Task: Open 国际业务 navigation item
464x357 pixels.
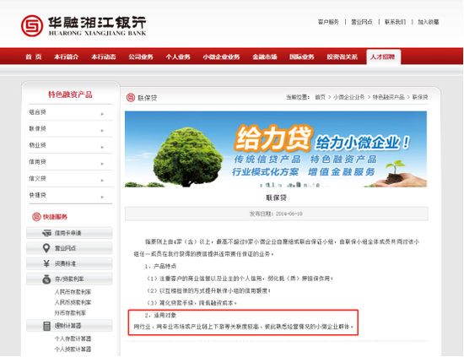Action: [x=301, y=57]
